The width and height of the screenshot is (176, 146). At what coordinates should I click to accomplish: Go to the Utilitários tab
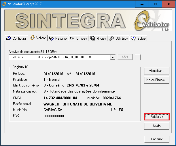(118, 39)
